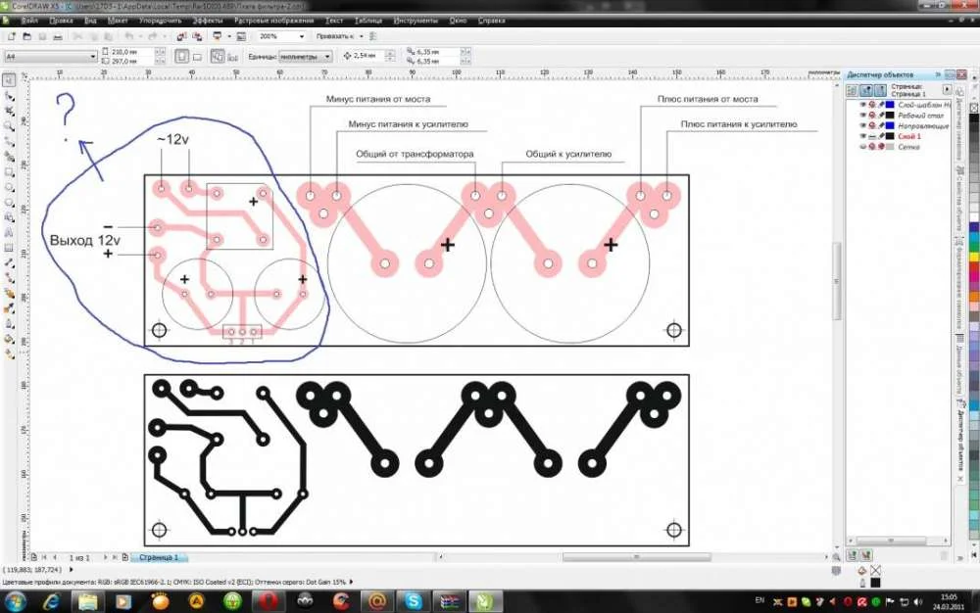Set page to portrait orientation

[182, 57]
